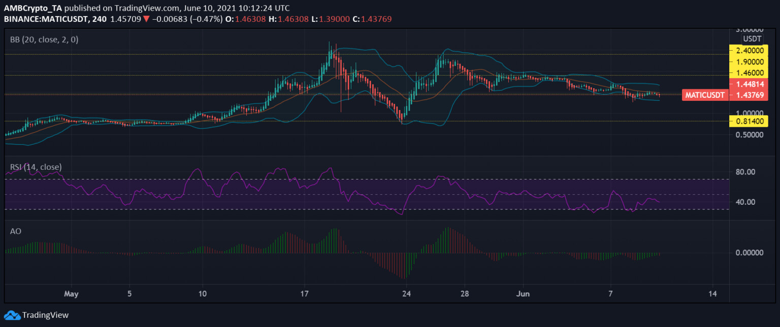The height and width of the screenshot is (327, 780).
Task: Click the −0.00683 (−0.47%) change value
Action: (x=186, y=19)
